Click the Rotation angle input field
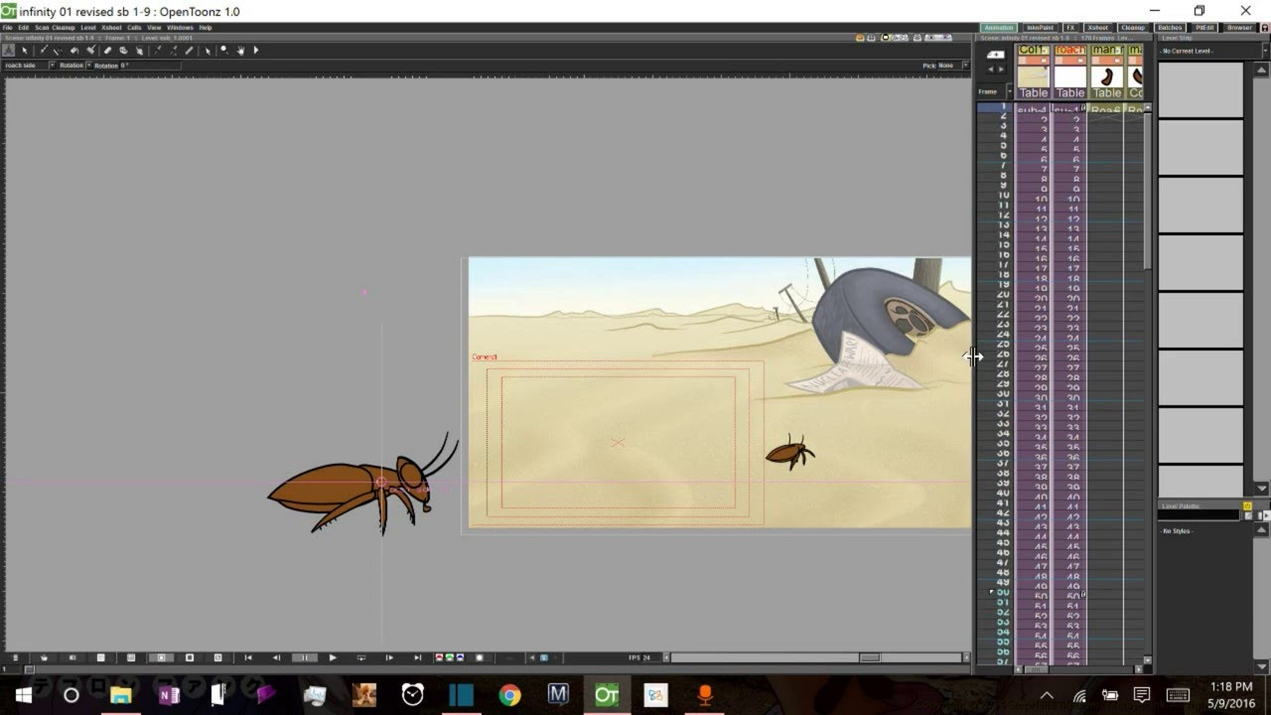 tap(149, 66)
